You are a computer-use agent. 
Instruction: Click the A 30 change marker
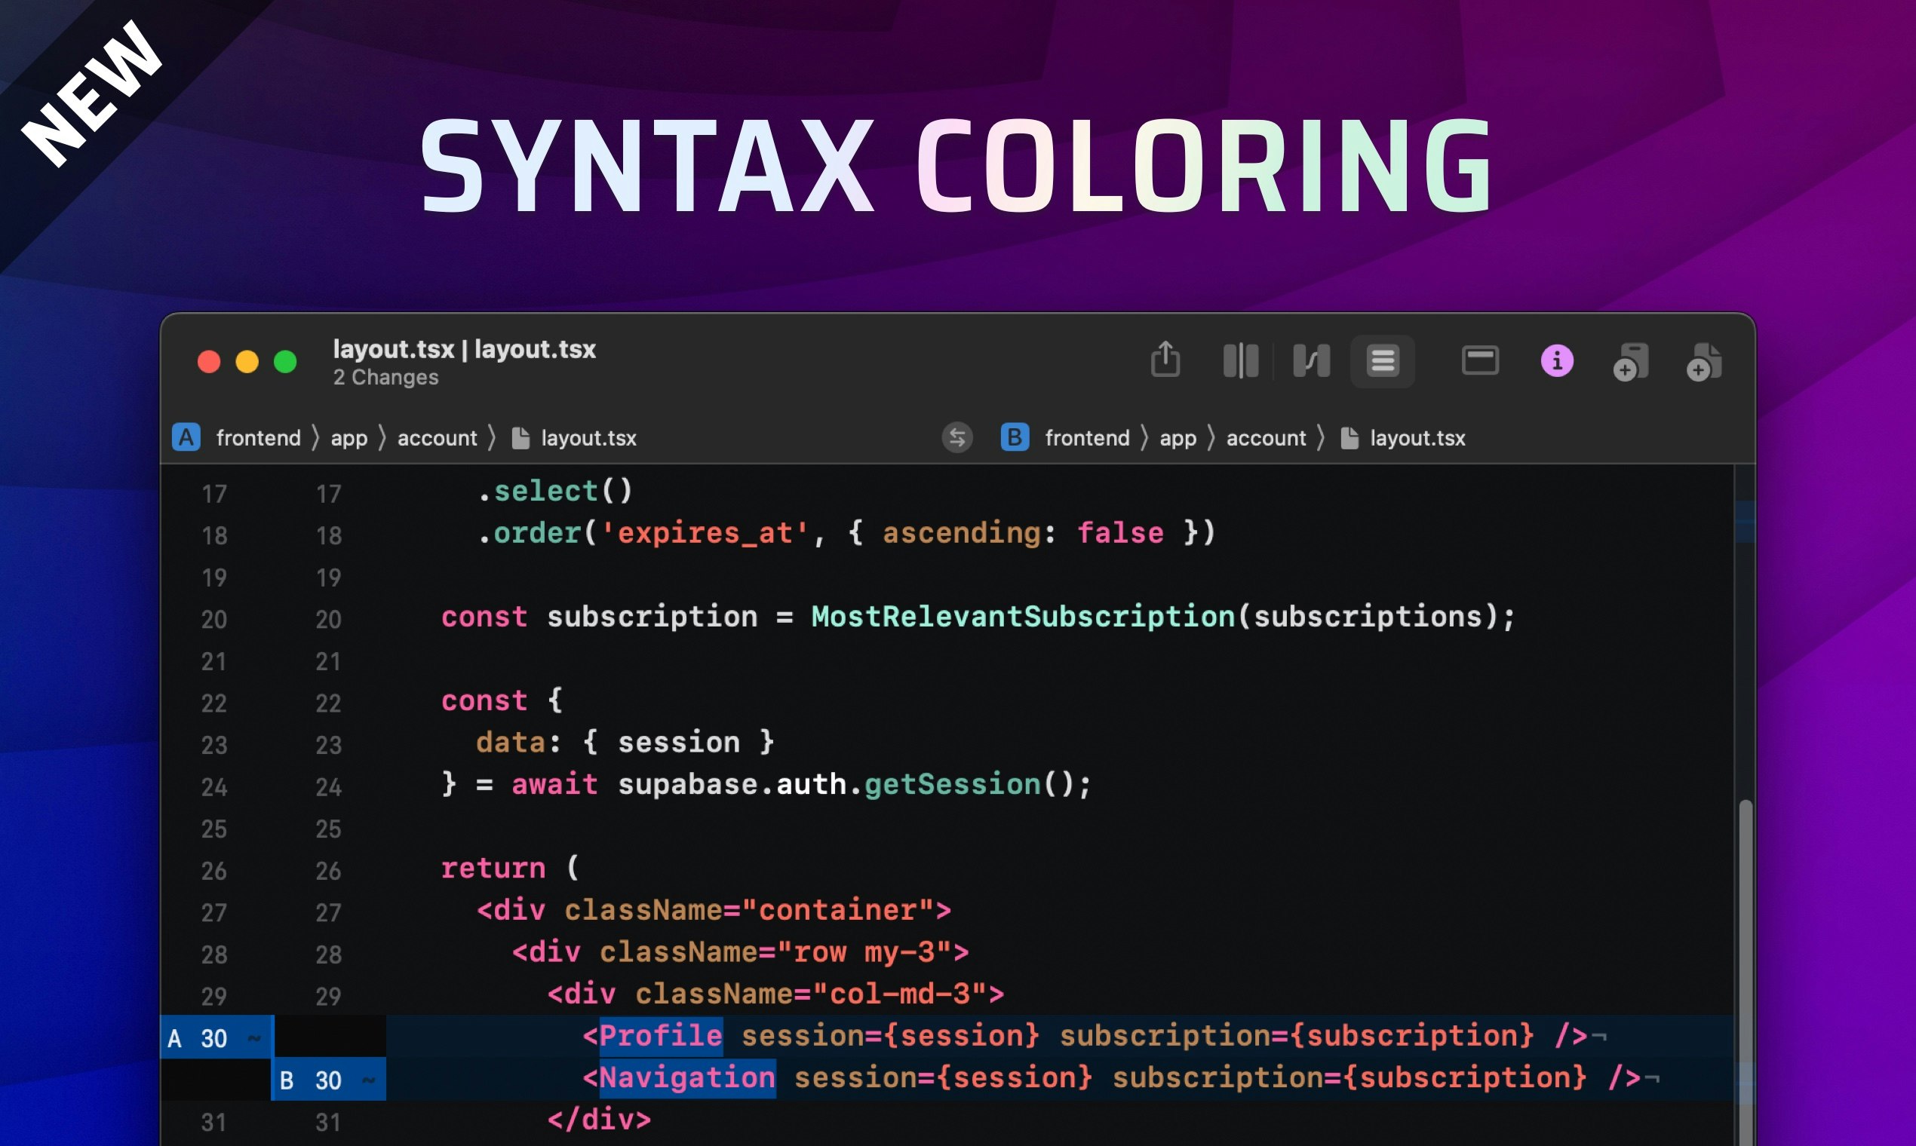pos(216,1037)
